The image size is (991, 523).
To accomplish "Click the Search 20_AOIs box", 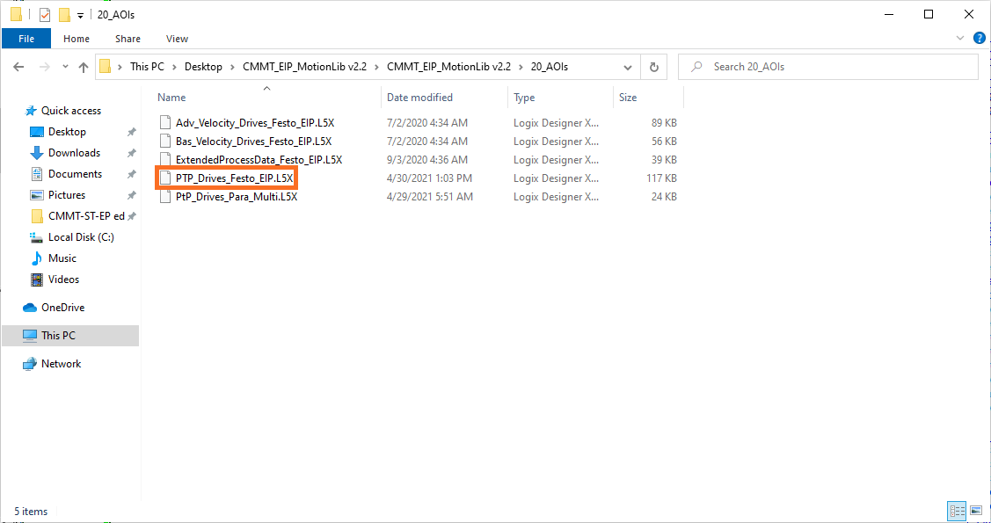I will click(828, 66).
